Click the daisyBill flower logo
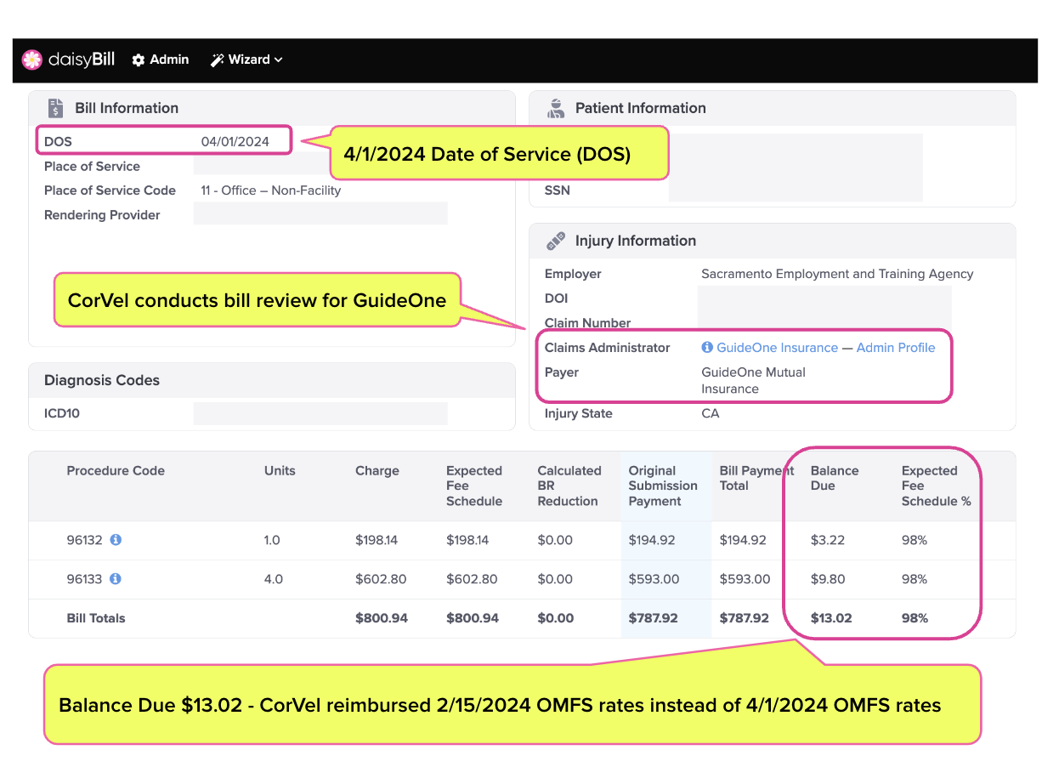This screenshot has width=1042, height=767. (x=31, y=60)
